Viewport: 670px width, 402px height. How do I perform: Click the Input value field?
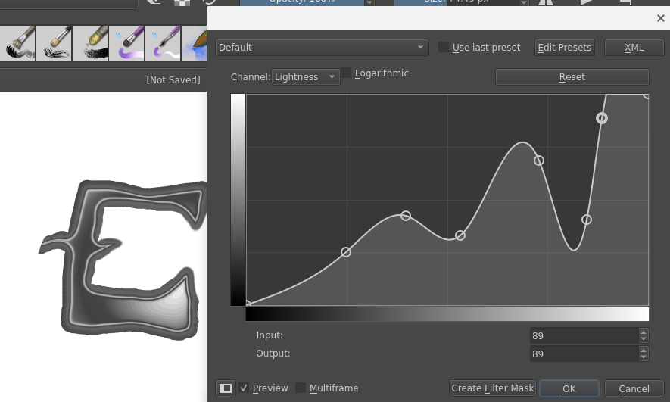pos(584,336)
